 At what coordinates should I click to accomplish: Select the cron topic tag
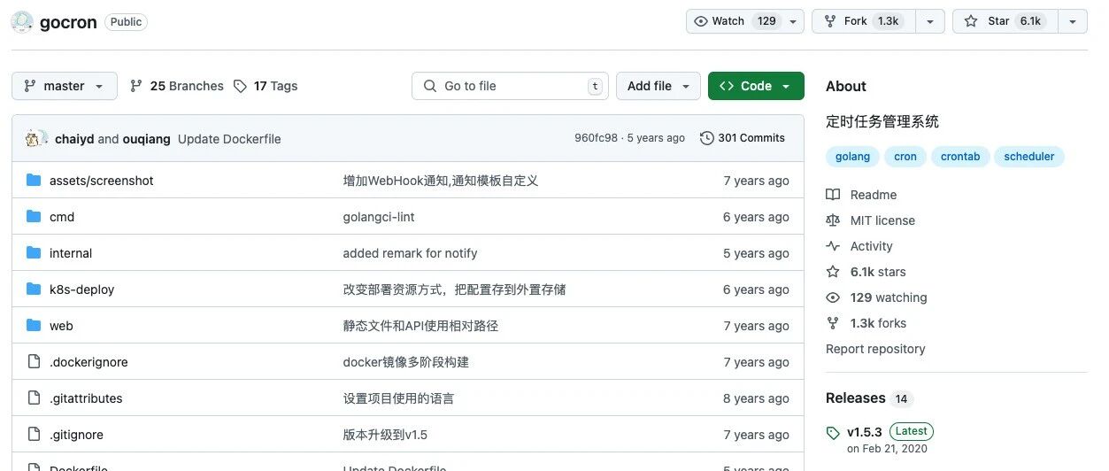click(x=905, y=157)
